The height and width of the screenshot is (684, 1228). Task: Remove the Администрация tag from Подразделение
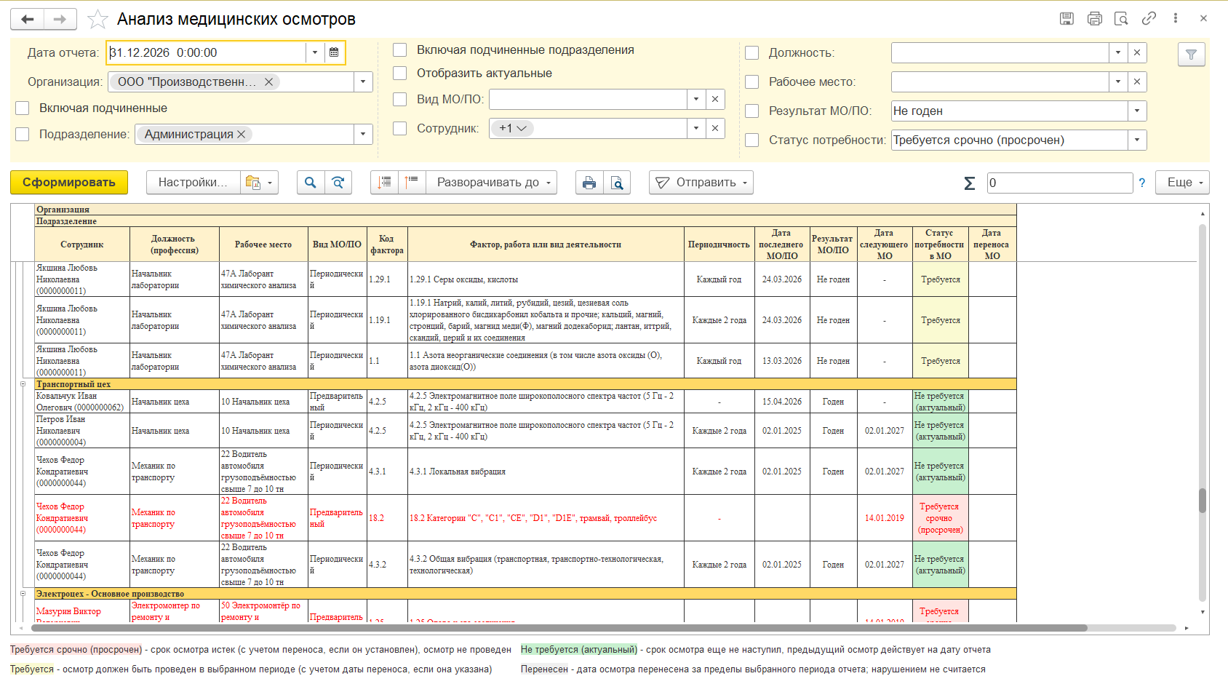pos(242,135)
